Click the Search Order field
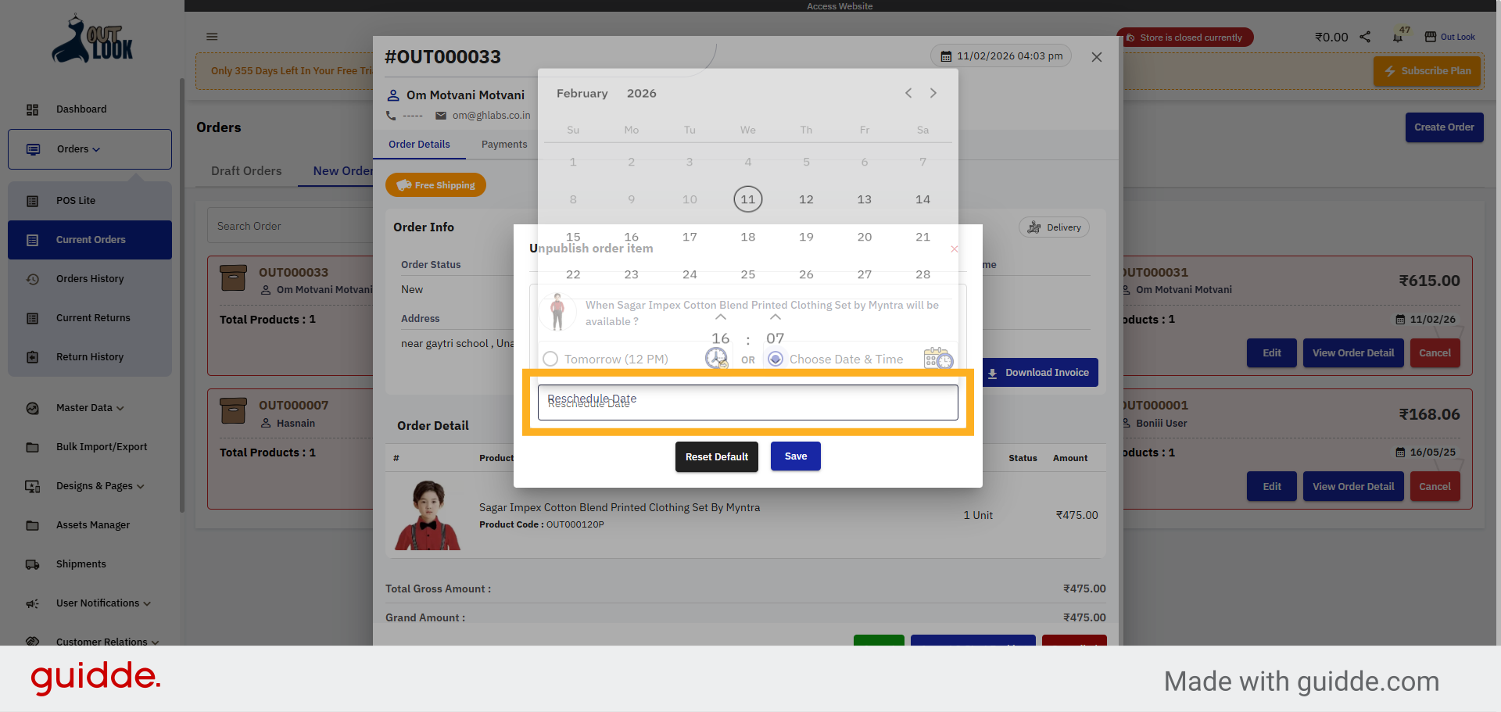Image resolution: width=1501 pixels, height=712 pixels. point(291,226)
